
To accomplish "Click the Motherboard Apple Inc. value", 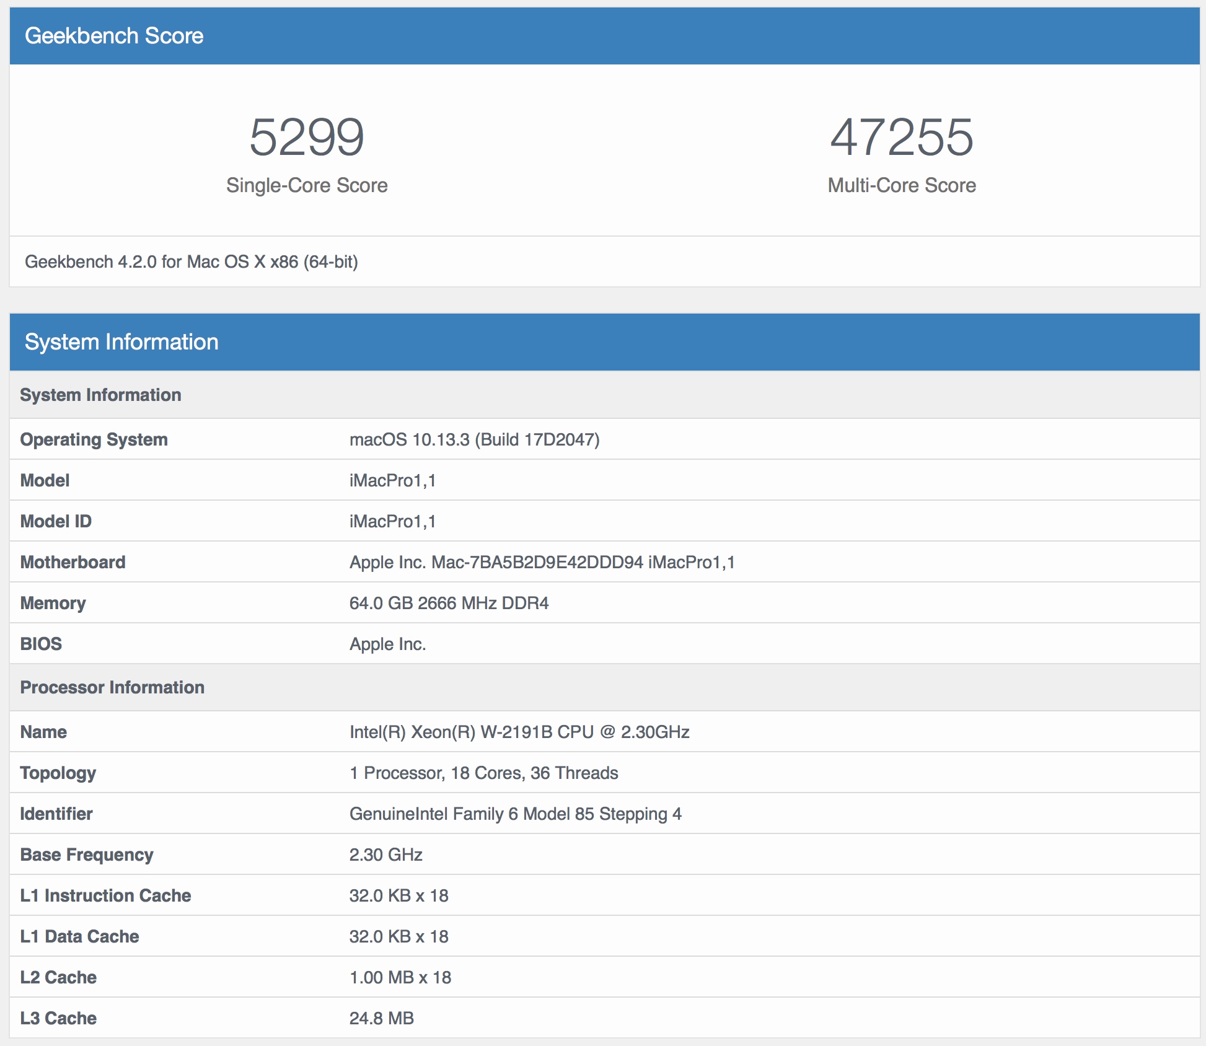I will pyautogui.click(x=542, y=562).
